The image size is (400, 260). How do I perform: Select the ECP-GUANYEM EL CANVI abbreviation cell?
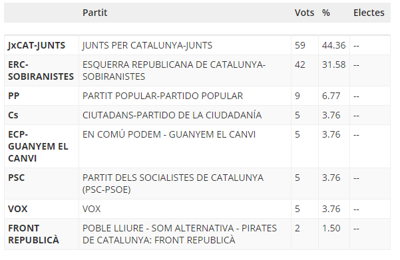pos(41,146)
